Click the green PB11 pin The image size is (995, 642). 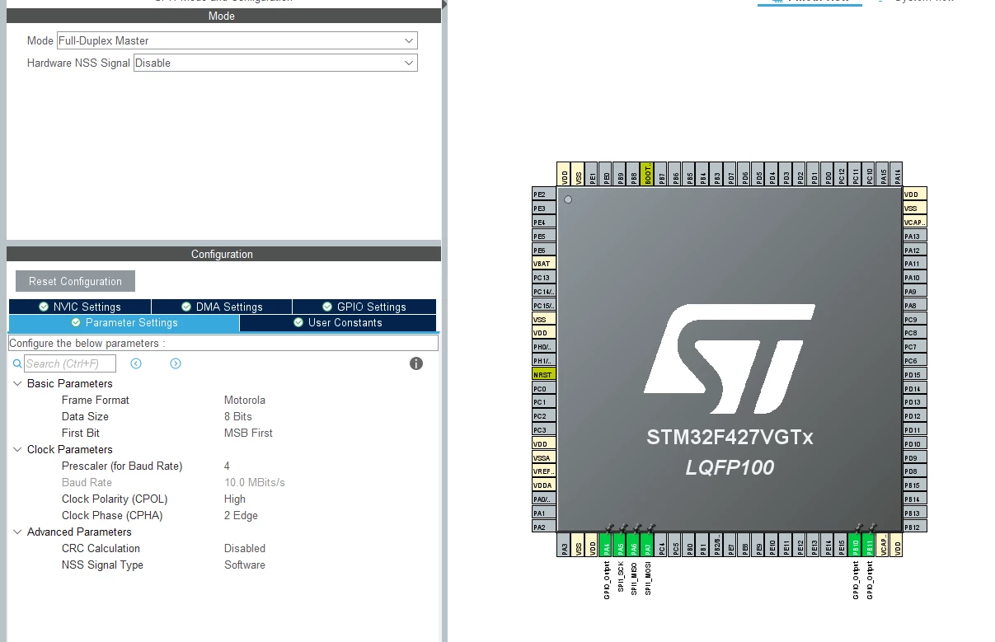tap(870, 545)
